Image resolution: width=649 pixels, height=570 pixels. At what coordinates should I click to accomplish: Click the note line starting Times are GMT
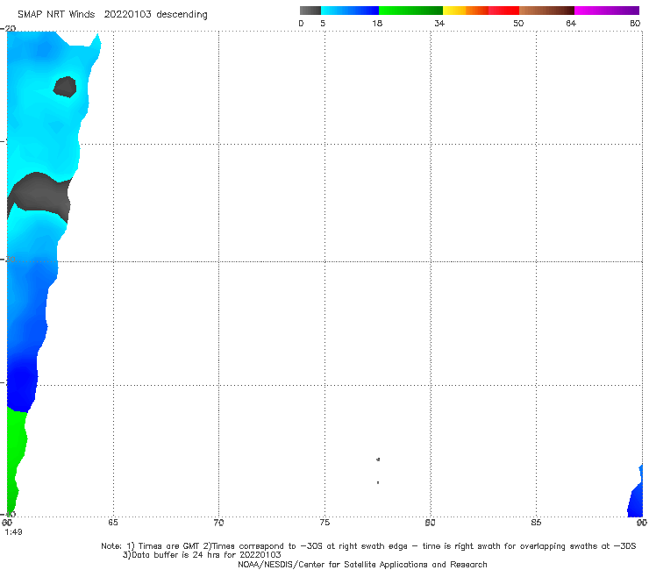[x=368, y=546]
